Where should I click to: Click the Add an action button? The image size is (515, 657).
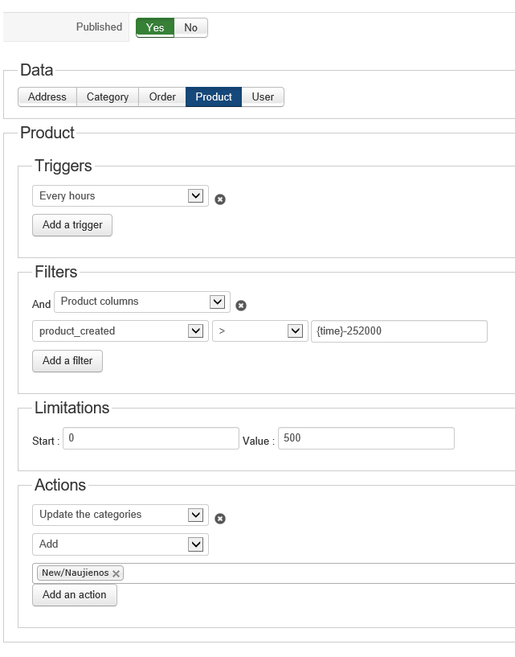click(x=75, y=595)
